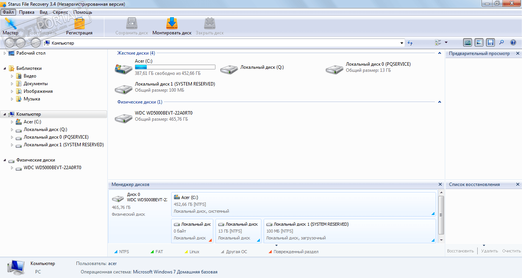Click the Поврежденный раздел legend marker

pyautogui.click(x=270, y=252)
